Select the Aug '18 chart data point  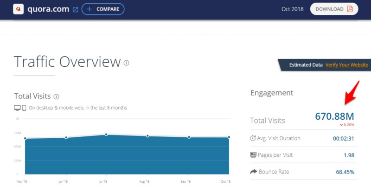147,136
